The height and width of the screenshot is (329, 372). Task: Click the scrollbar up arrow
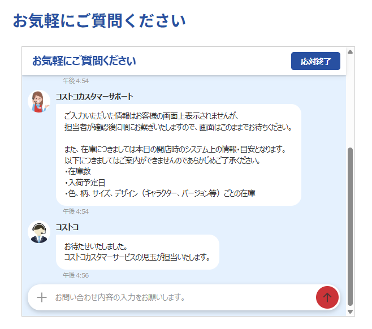[350, 52]
